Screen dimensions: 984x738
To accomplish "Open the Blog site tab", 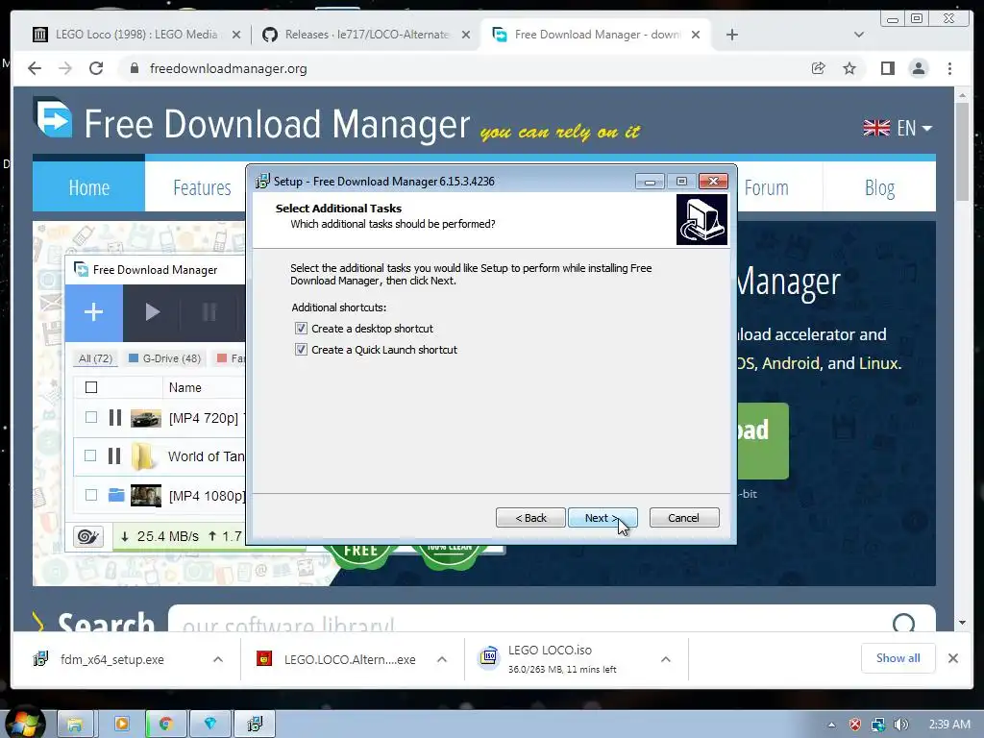I will (879, 187).
